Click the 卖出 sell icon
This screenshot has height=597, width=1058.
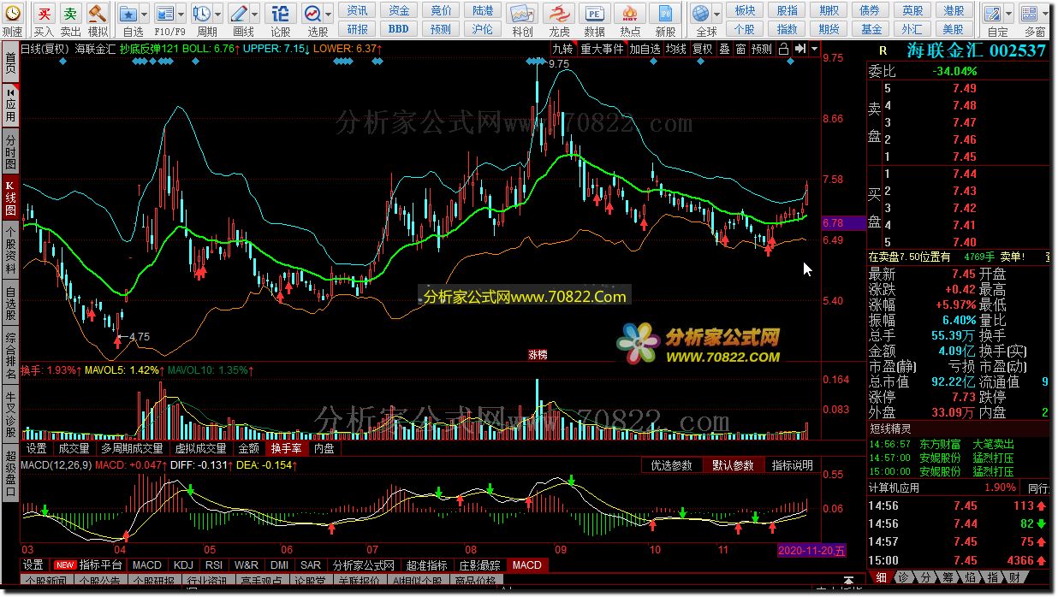71,15
